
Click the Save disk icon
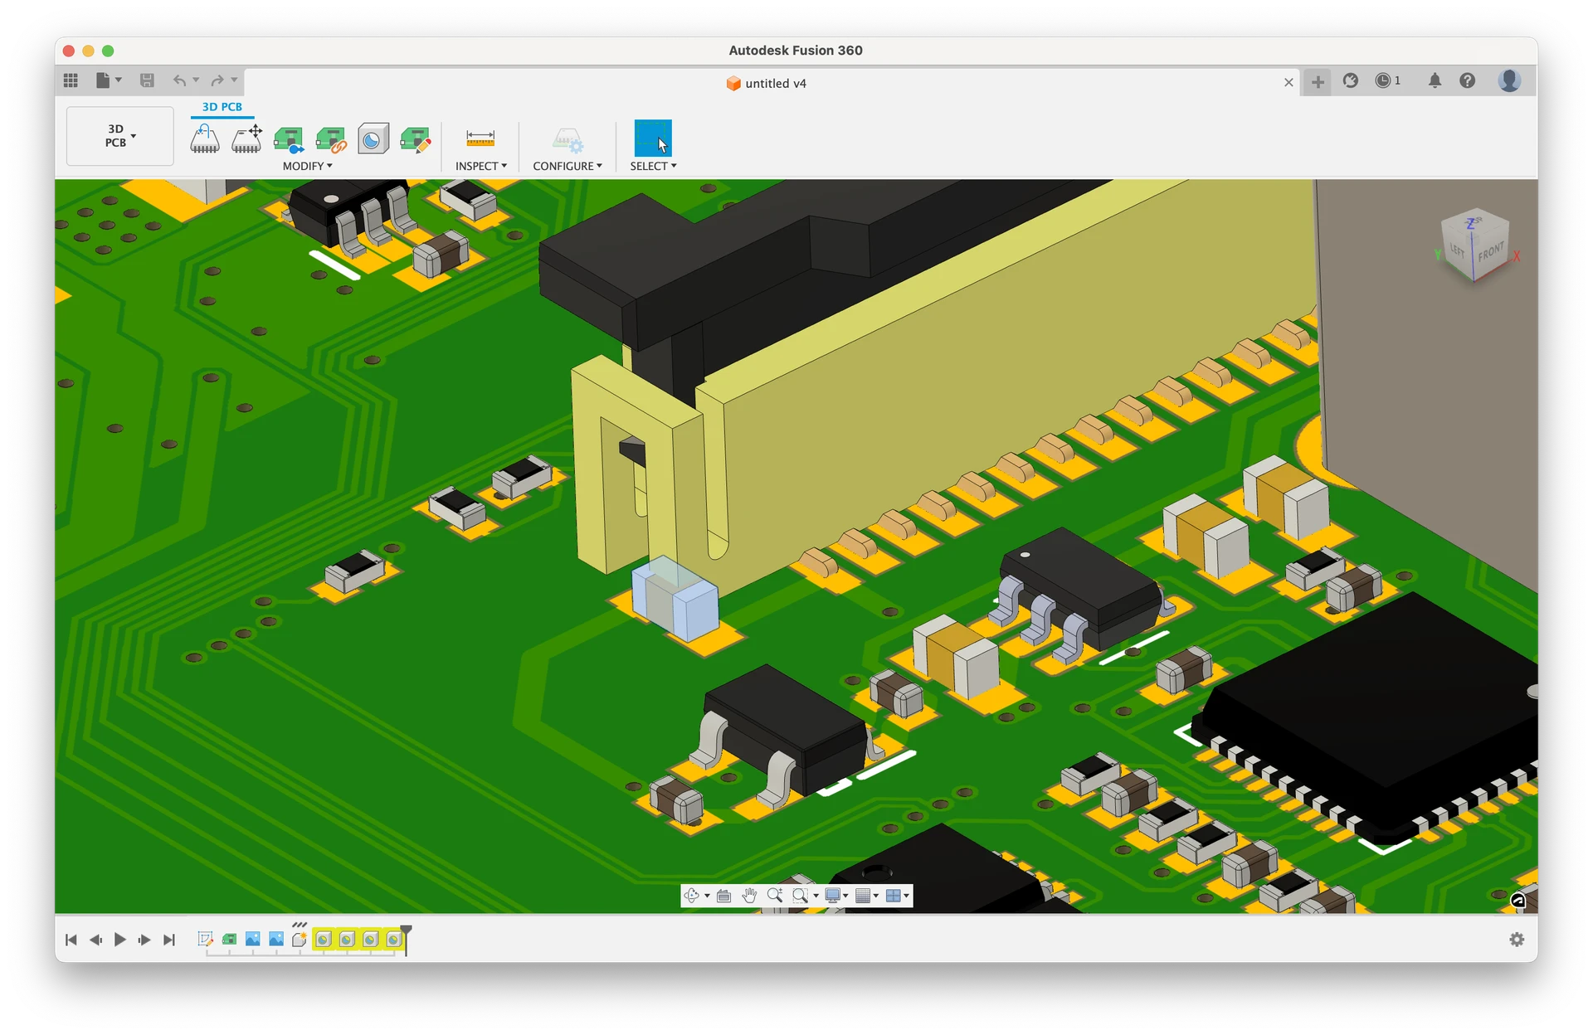(x=147, y=80)
